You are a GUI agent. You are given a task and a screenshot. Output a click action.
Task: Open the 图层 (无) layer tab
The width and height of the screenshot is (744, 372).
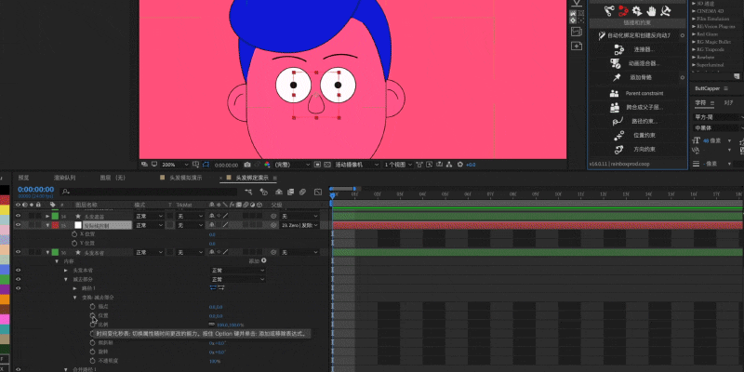pos(113,178)
